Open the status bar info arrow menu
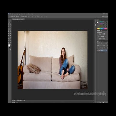This screenshot has width=116, height=116. point(25,100)
